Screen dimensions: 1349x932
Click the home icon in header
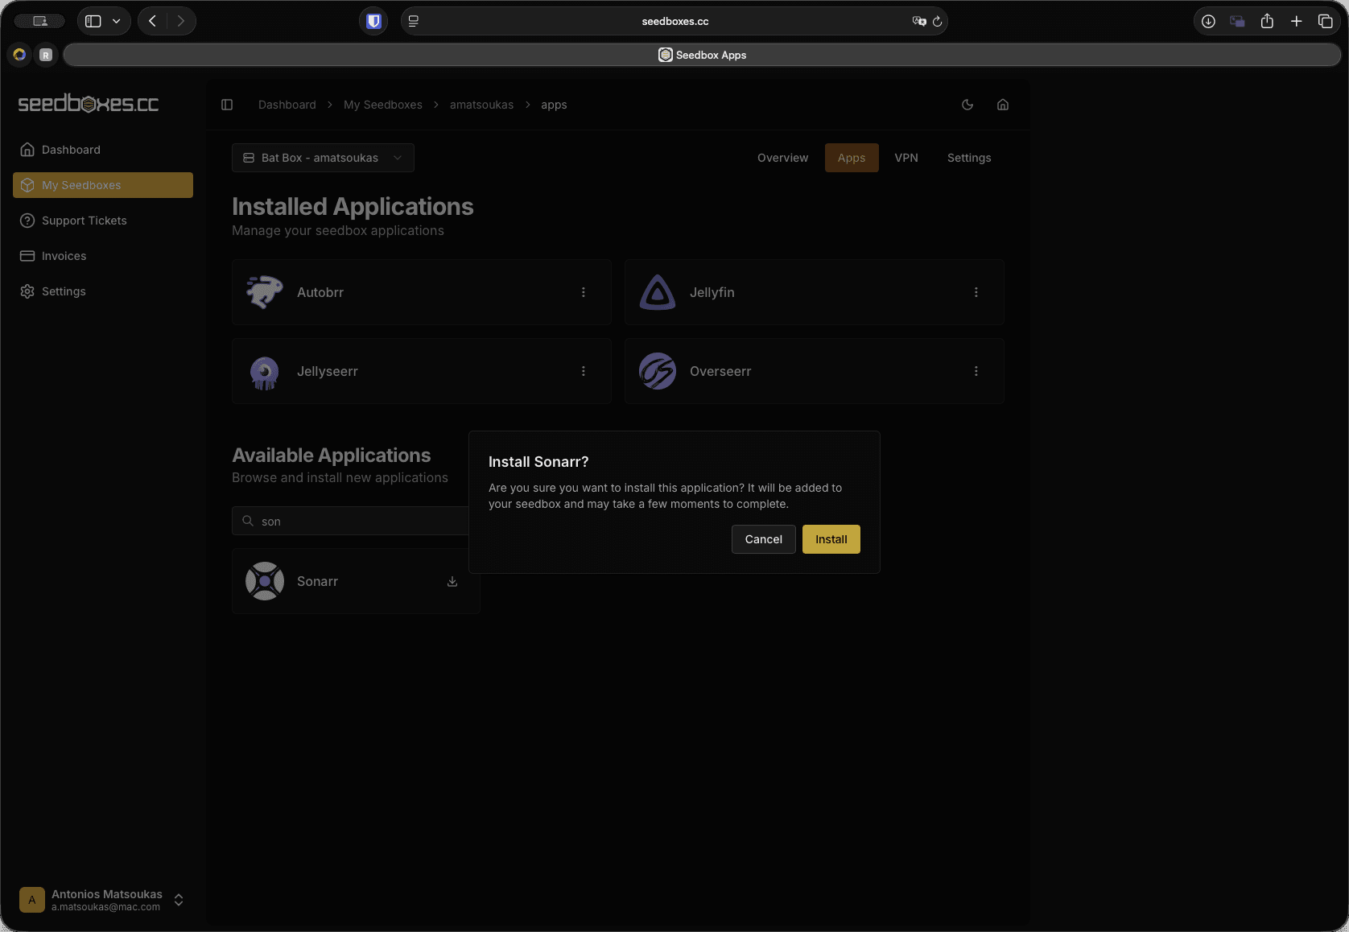1003,105
